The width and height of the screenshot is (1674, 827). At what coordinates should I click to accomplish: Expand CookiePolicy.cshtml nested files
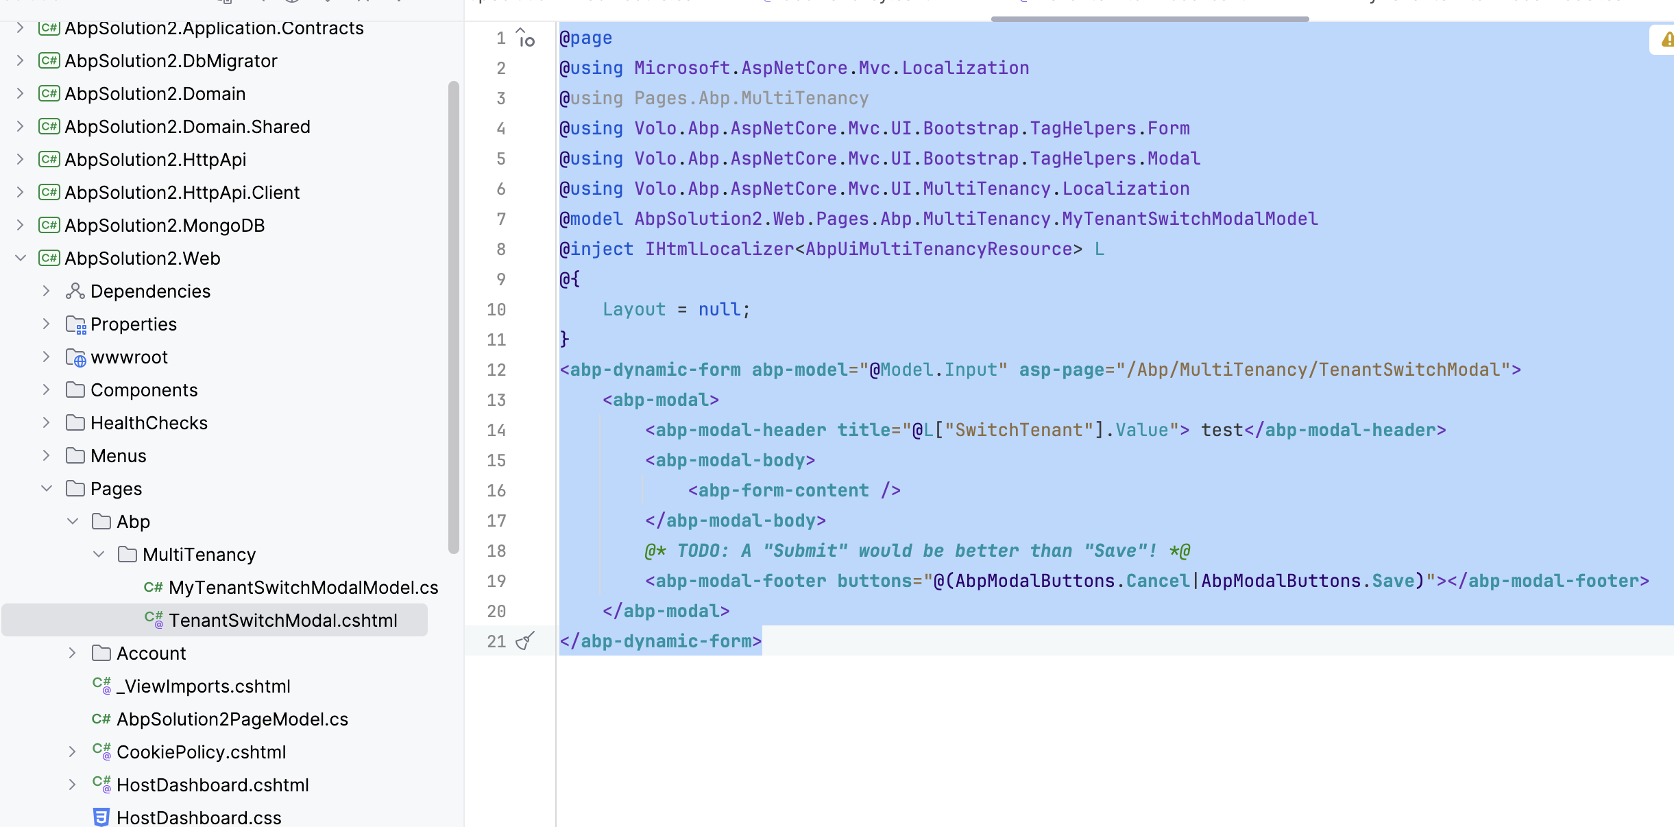[73, 752]
